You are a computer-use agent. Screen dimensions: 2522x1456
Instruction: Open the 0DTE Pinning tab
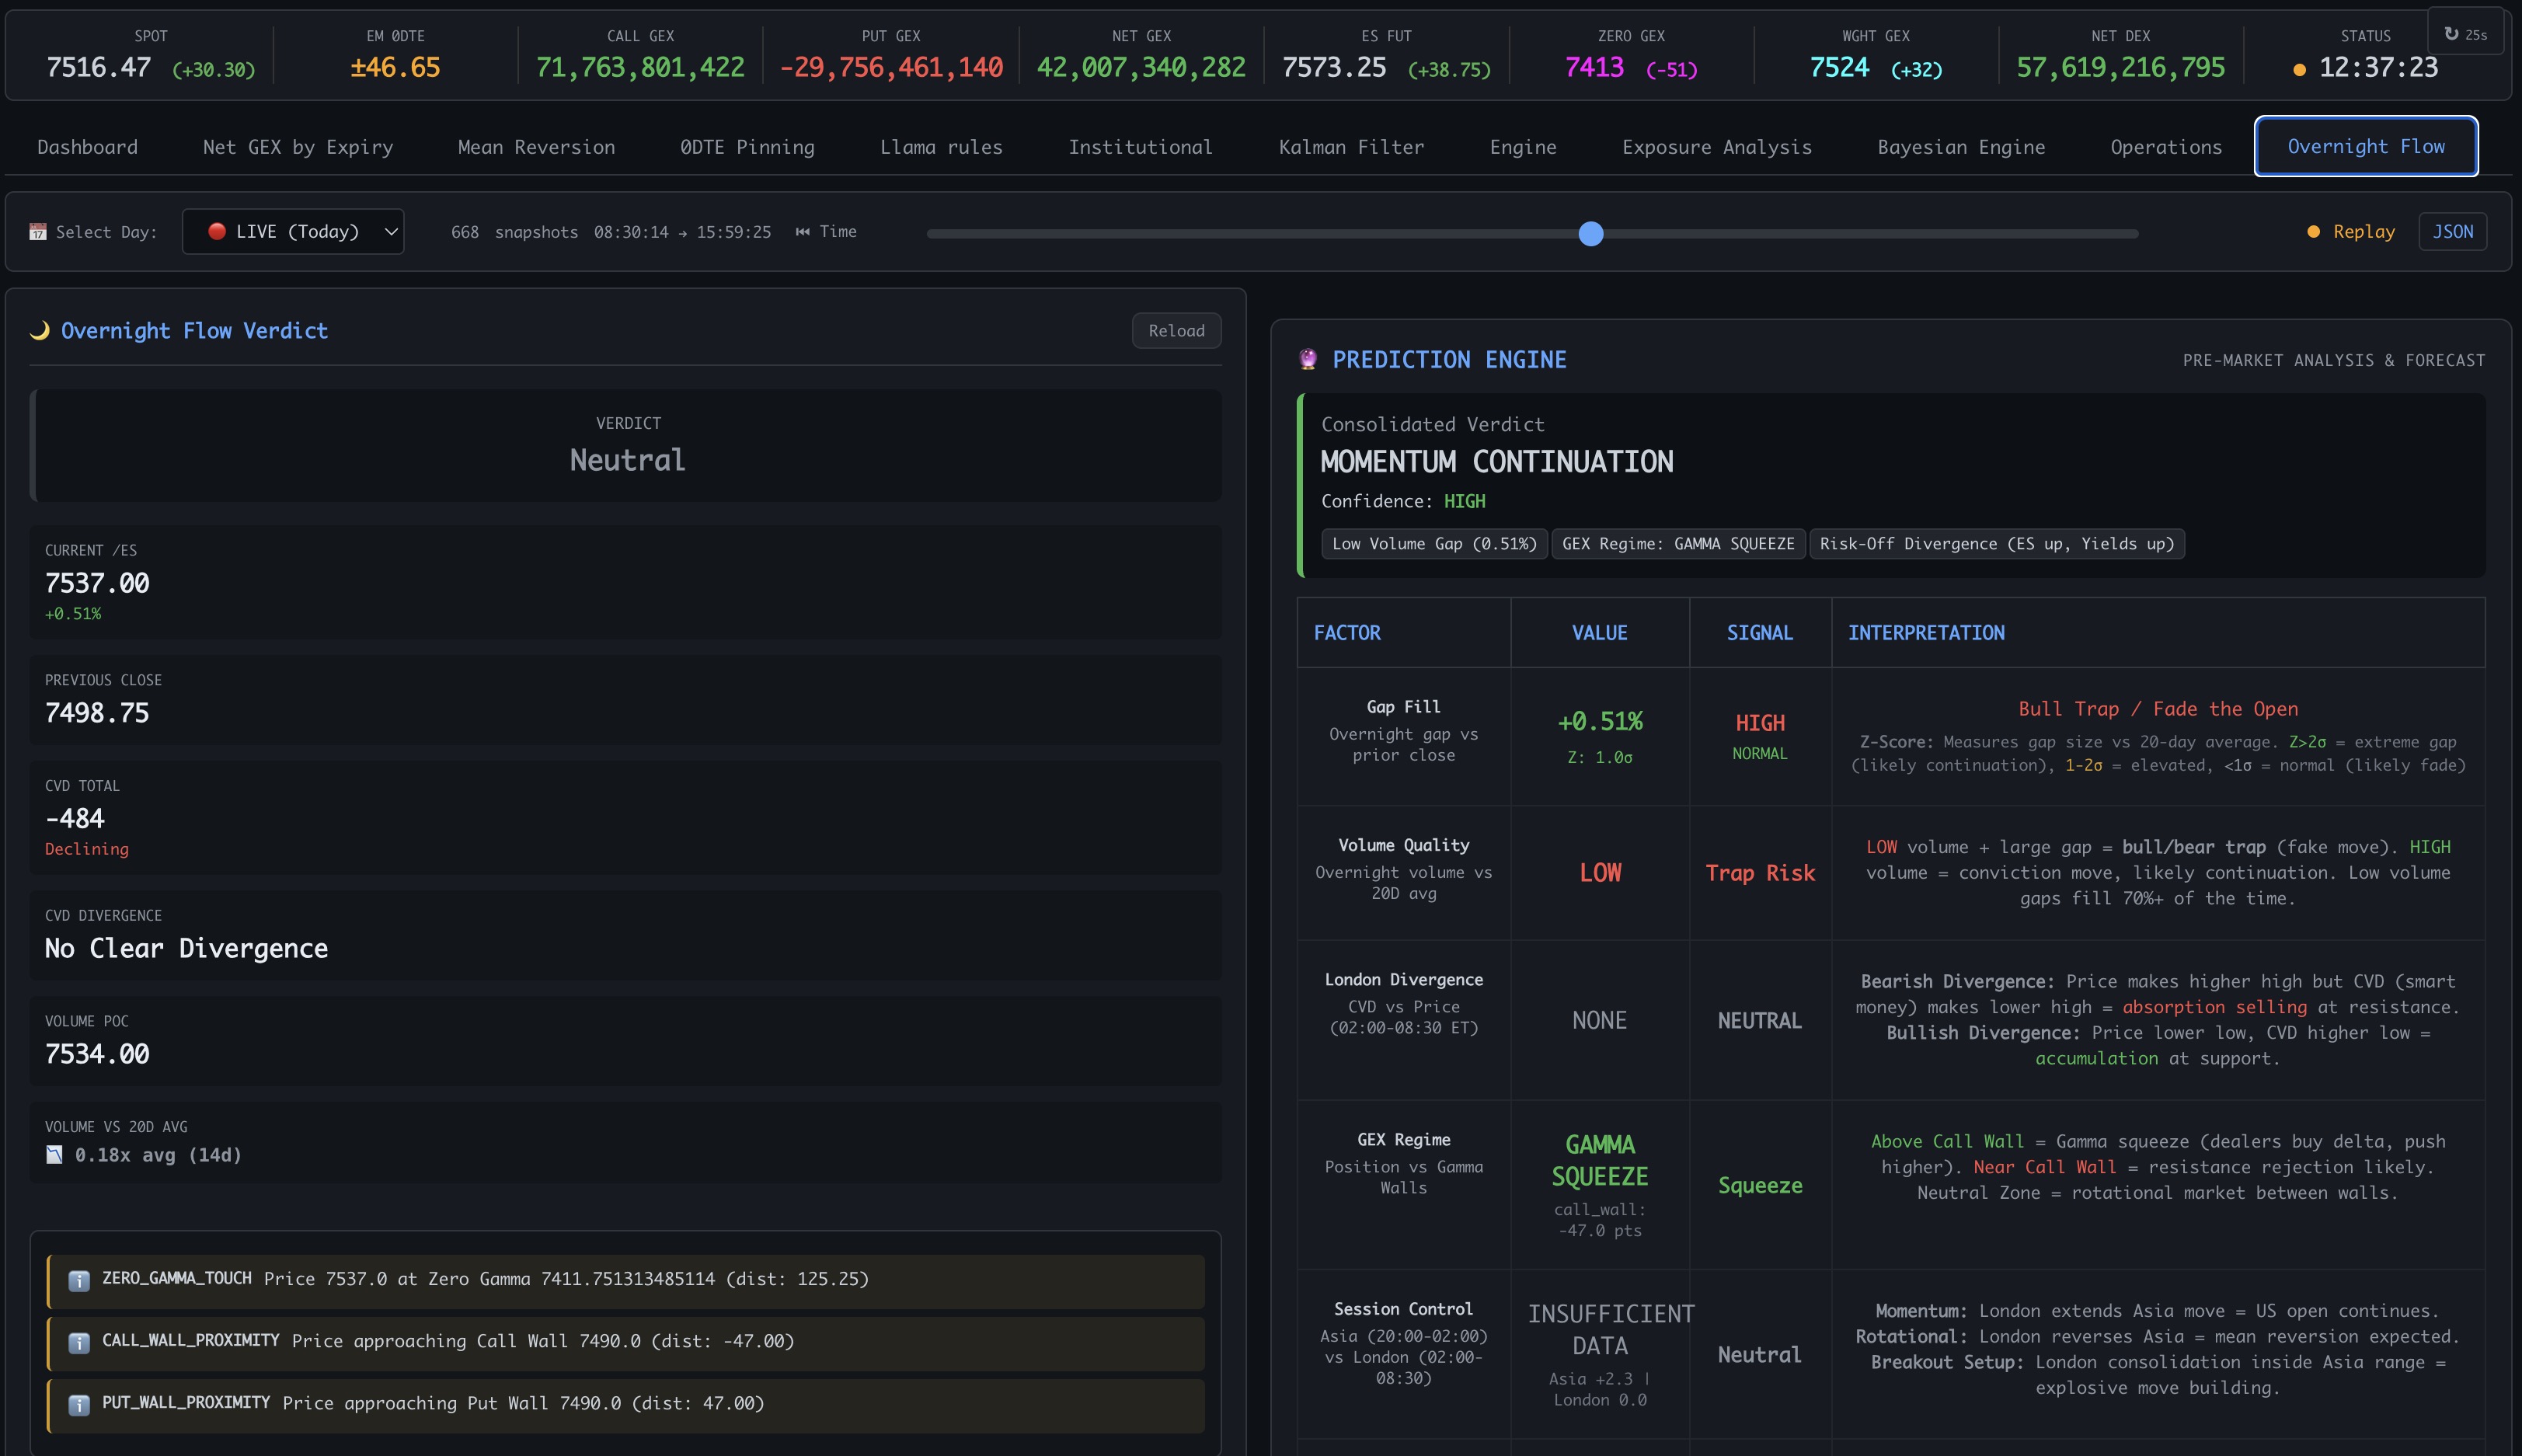[x=748, y=147]
